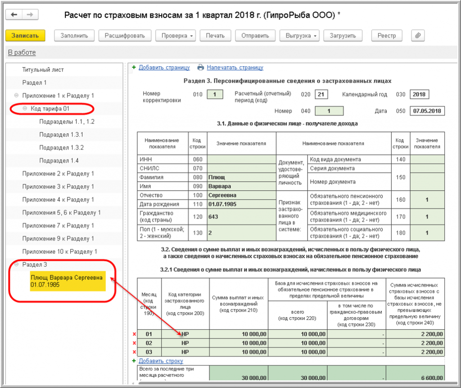Click the green plus next to Добавить страницу
This screenshot has height=388, width=461.
(x=134, y=68)
